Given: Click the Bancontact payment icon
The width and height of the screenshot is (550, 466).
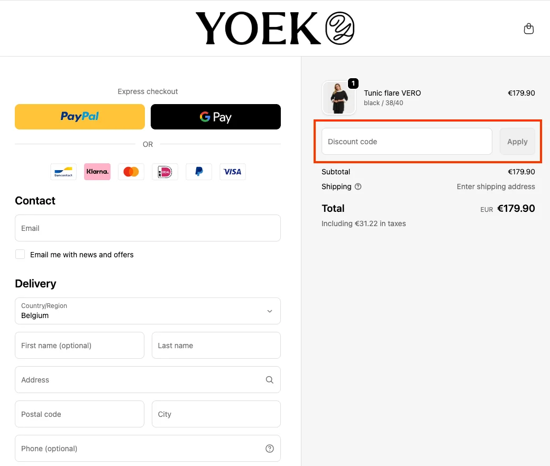Looking at the screenshot, I should pyautogui.click(x=63, y=172).
